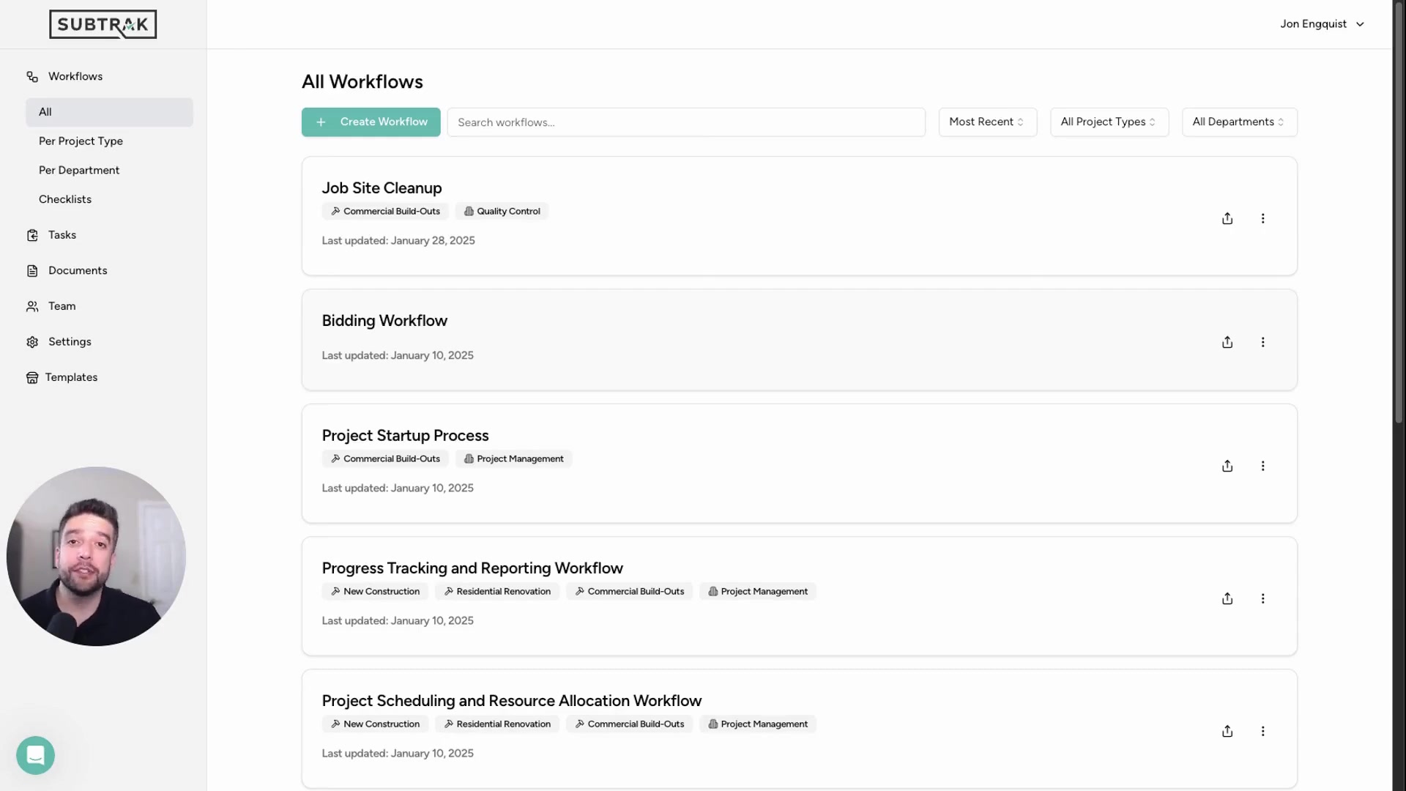Click the Subtrak logo
This screenshot has width=1406, height=791.
[x=103, y=24]
